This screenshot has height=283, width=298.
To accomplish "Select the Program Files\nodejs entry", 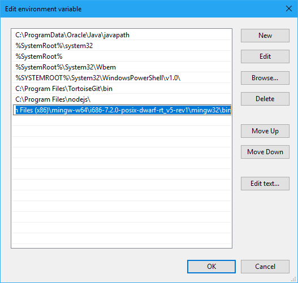I will tap(122, 99).
